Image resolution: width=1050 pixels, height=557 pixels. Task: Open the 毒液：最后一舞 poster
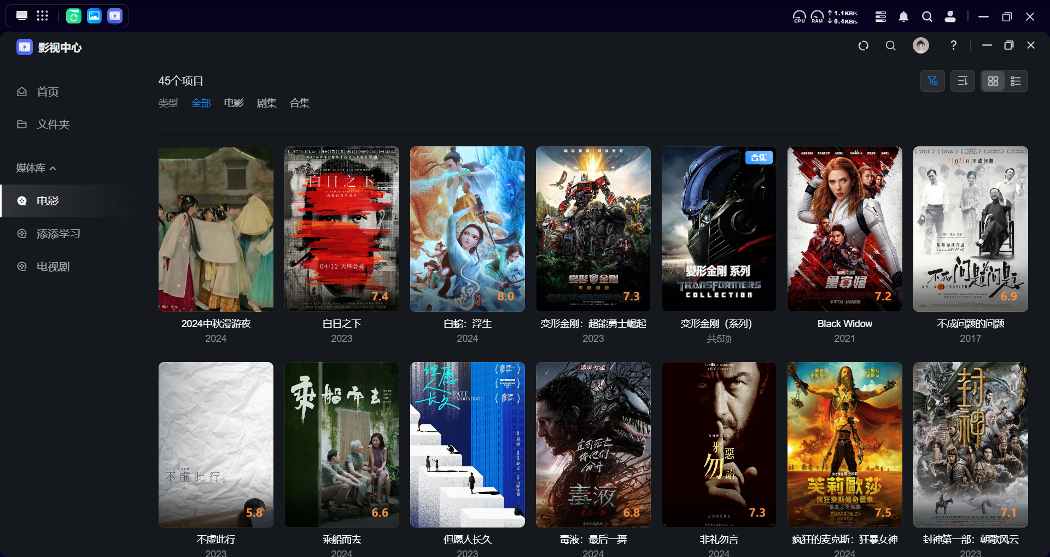(593, 445)
